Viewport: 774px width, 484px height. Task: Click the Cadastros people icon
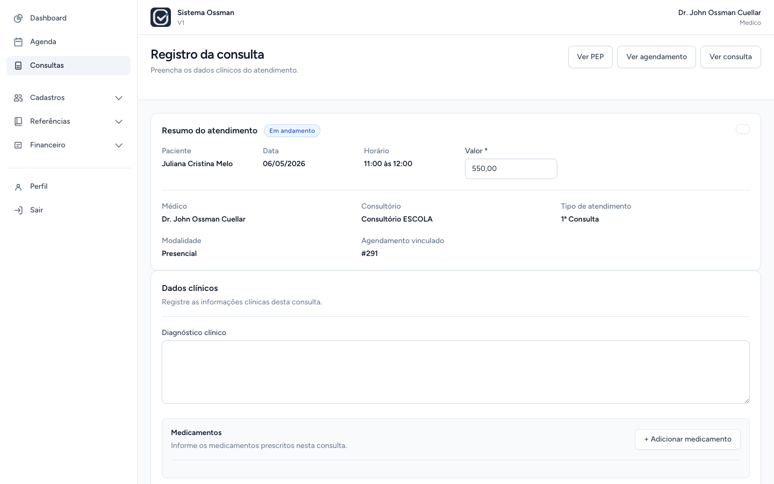click(x=18, y=98)
